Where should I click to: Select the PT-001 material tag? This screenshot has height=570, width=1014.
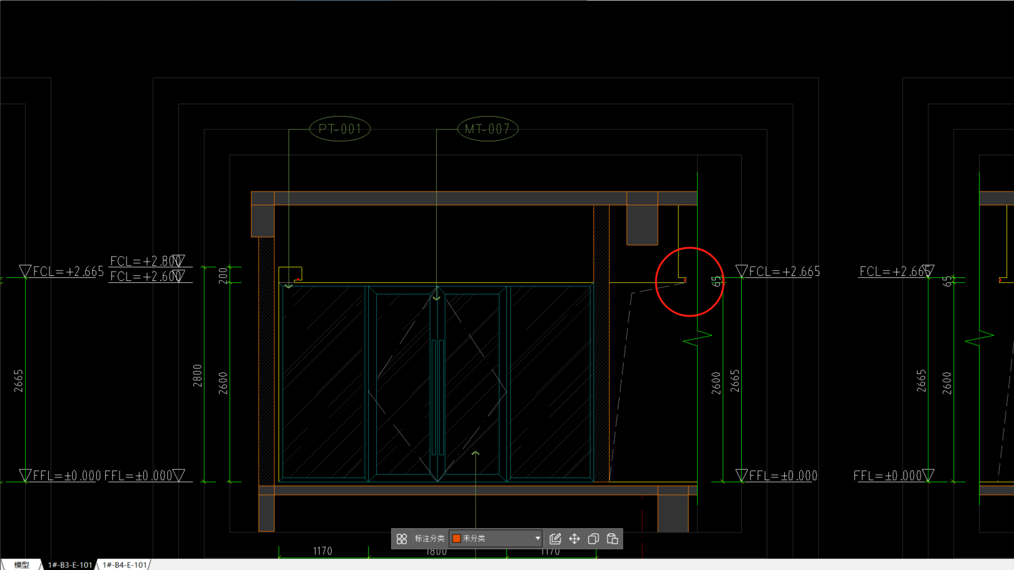click(340, 129)
